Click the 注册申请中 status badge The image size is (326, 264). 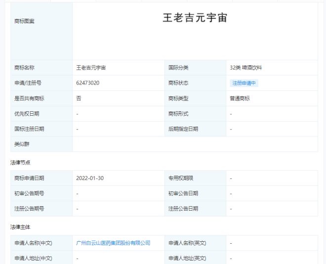point(244,83)
